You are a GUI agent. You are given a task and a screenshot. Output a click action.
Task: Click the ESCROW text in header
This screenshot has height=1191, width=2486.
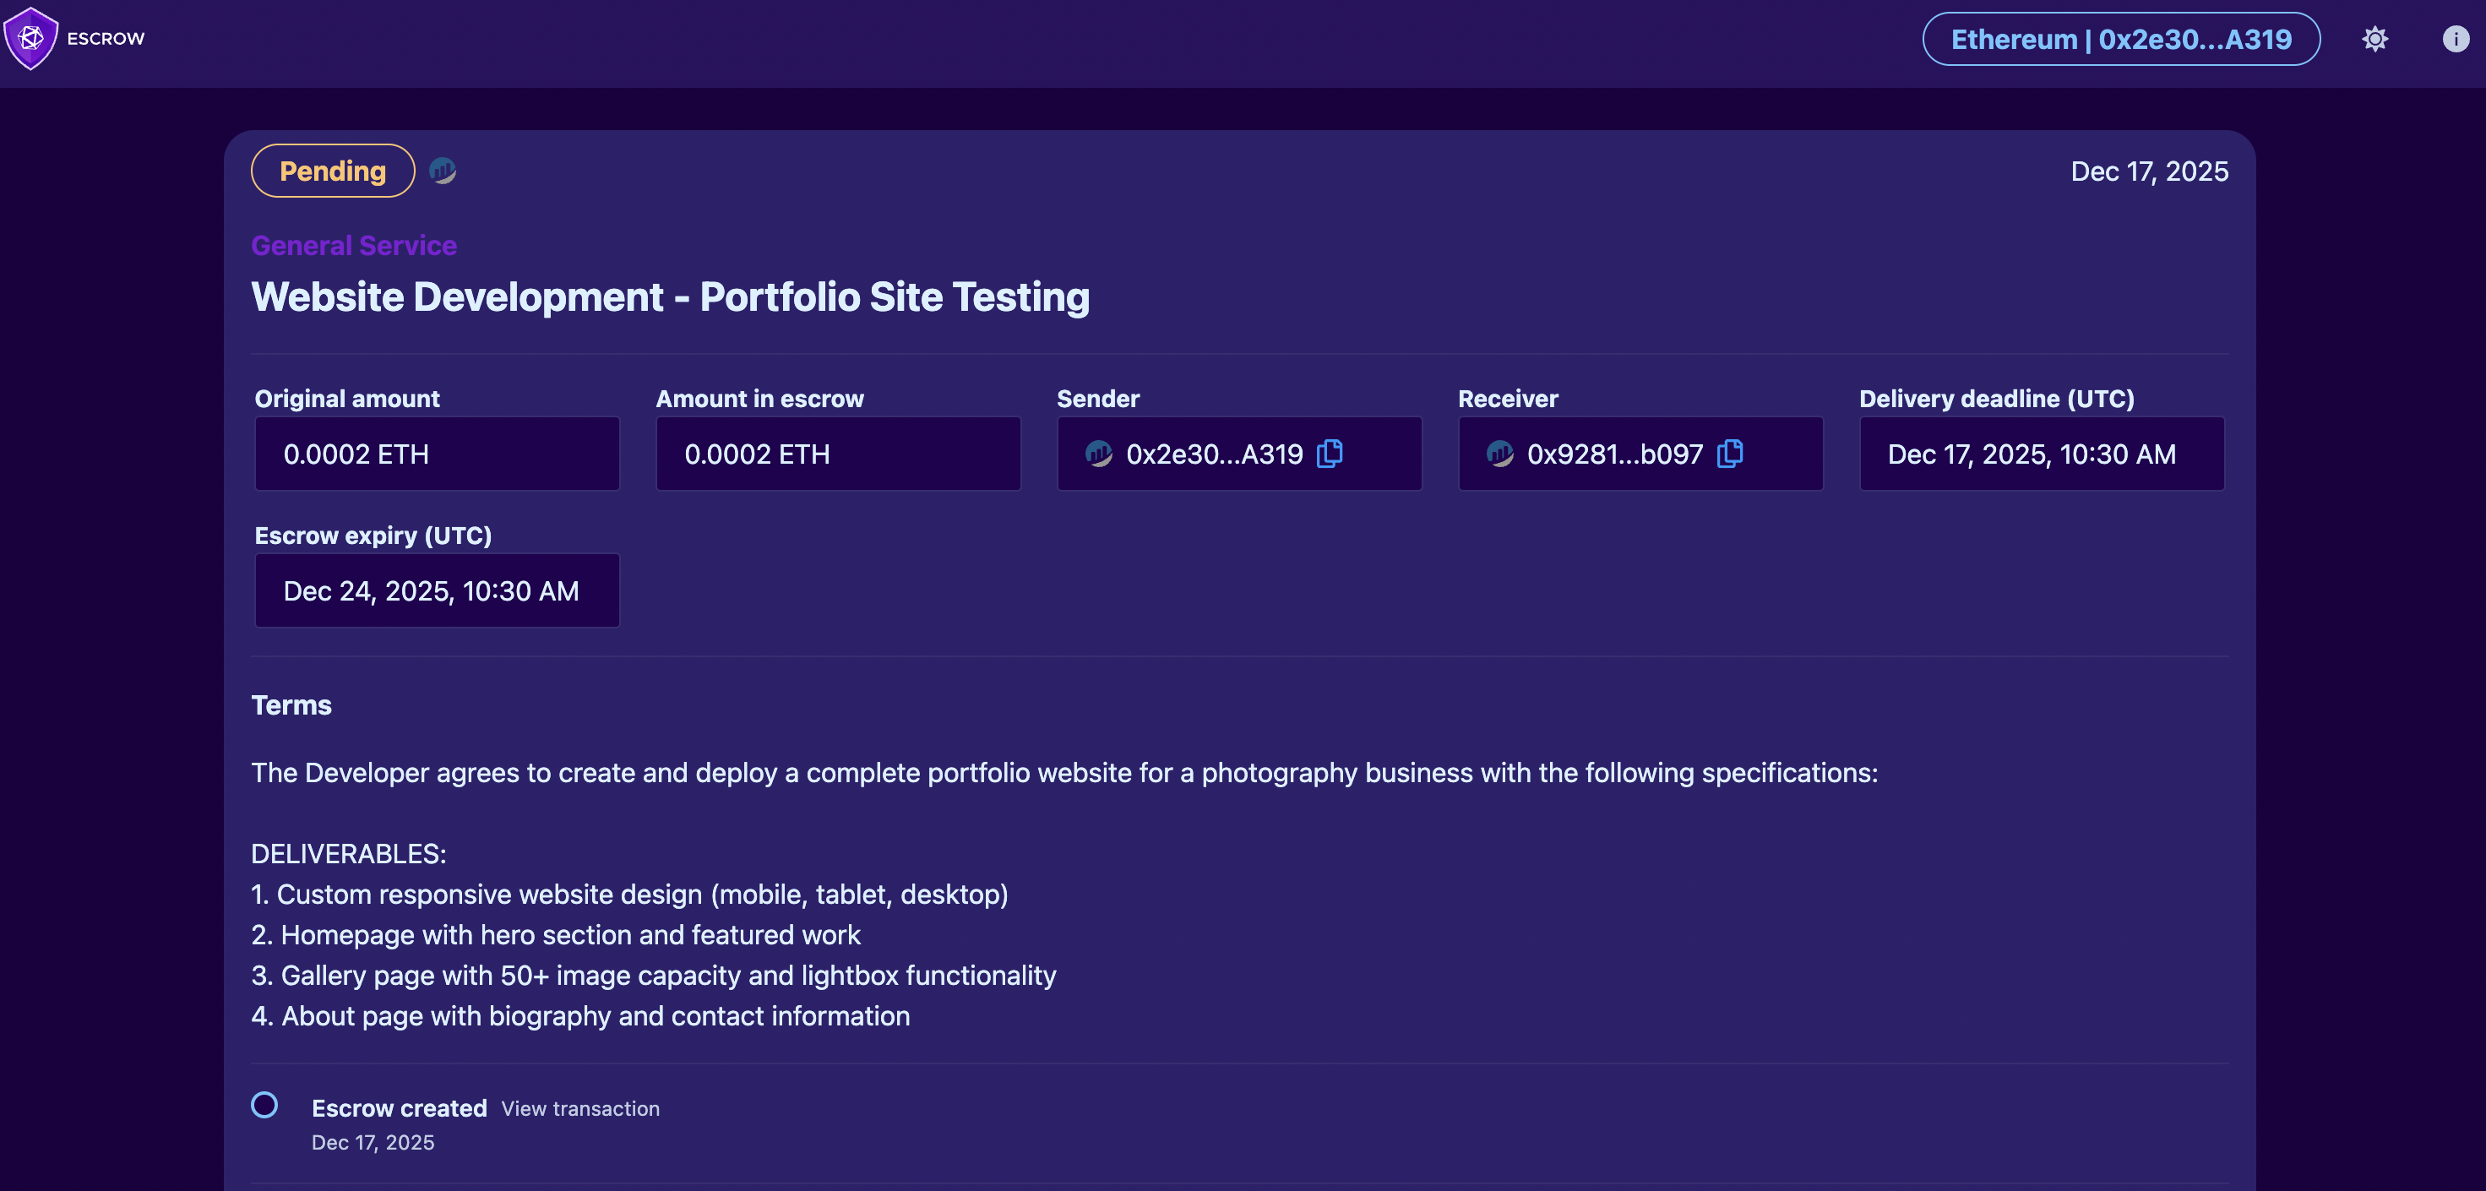tap(106, 39)
